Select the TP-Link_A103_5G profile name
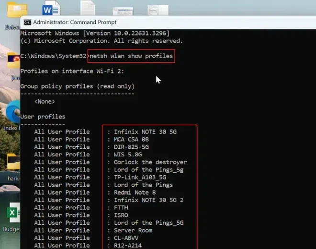Screen dimensions: 316x249 [140, 178]
